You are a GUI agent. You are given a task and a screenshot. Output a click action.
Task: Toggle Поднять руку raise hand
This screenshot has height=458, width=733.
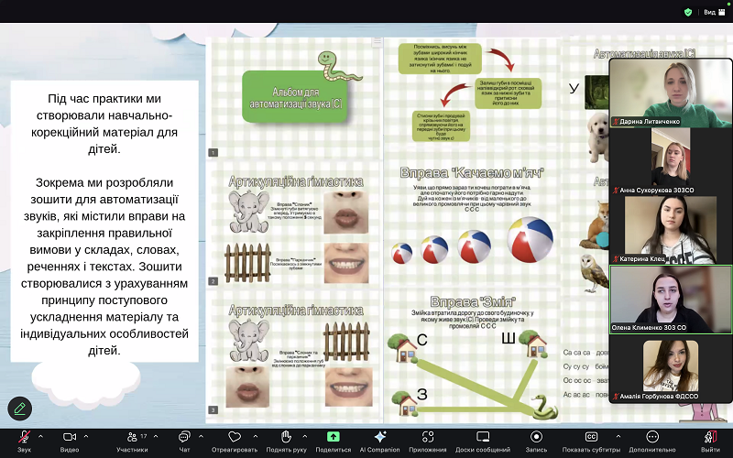coord(286,438)
